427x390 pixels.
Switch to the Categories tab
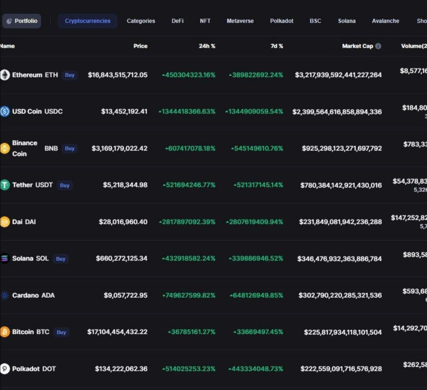pos(141,21)
